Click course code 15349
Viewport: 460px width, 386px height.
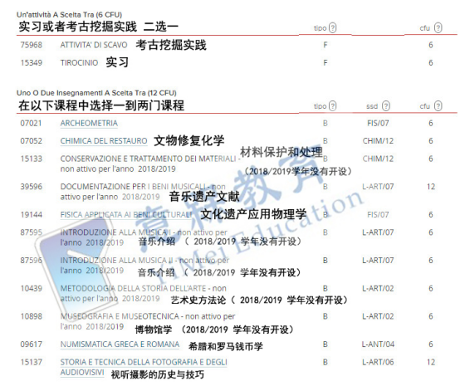[31, 63]
